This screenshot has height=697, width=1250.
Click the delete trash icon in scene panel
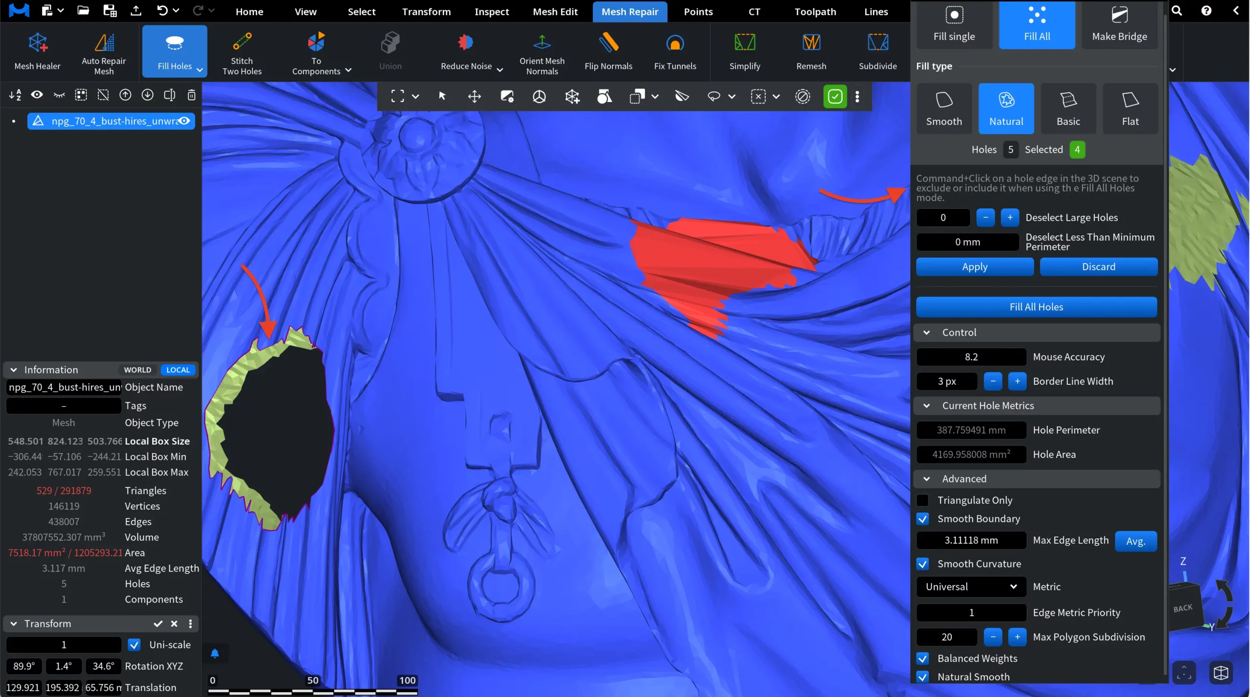[191, 95]
